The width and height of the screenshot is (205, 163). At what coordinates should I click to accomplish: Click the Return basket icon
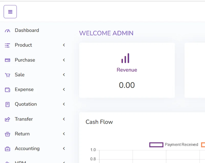pos(7,134)
